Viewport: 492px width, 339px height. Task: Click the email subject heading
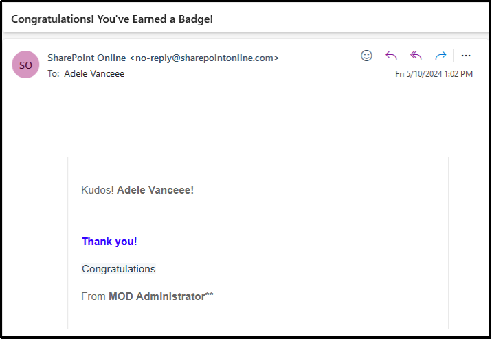112,19
